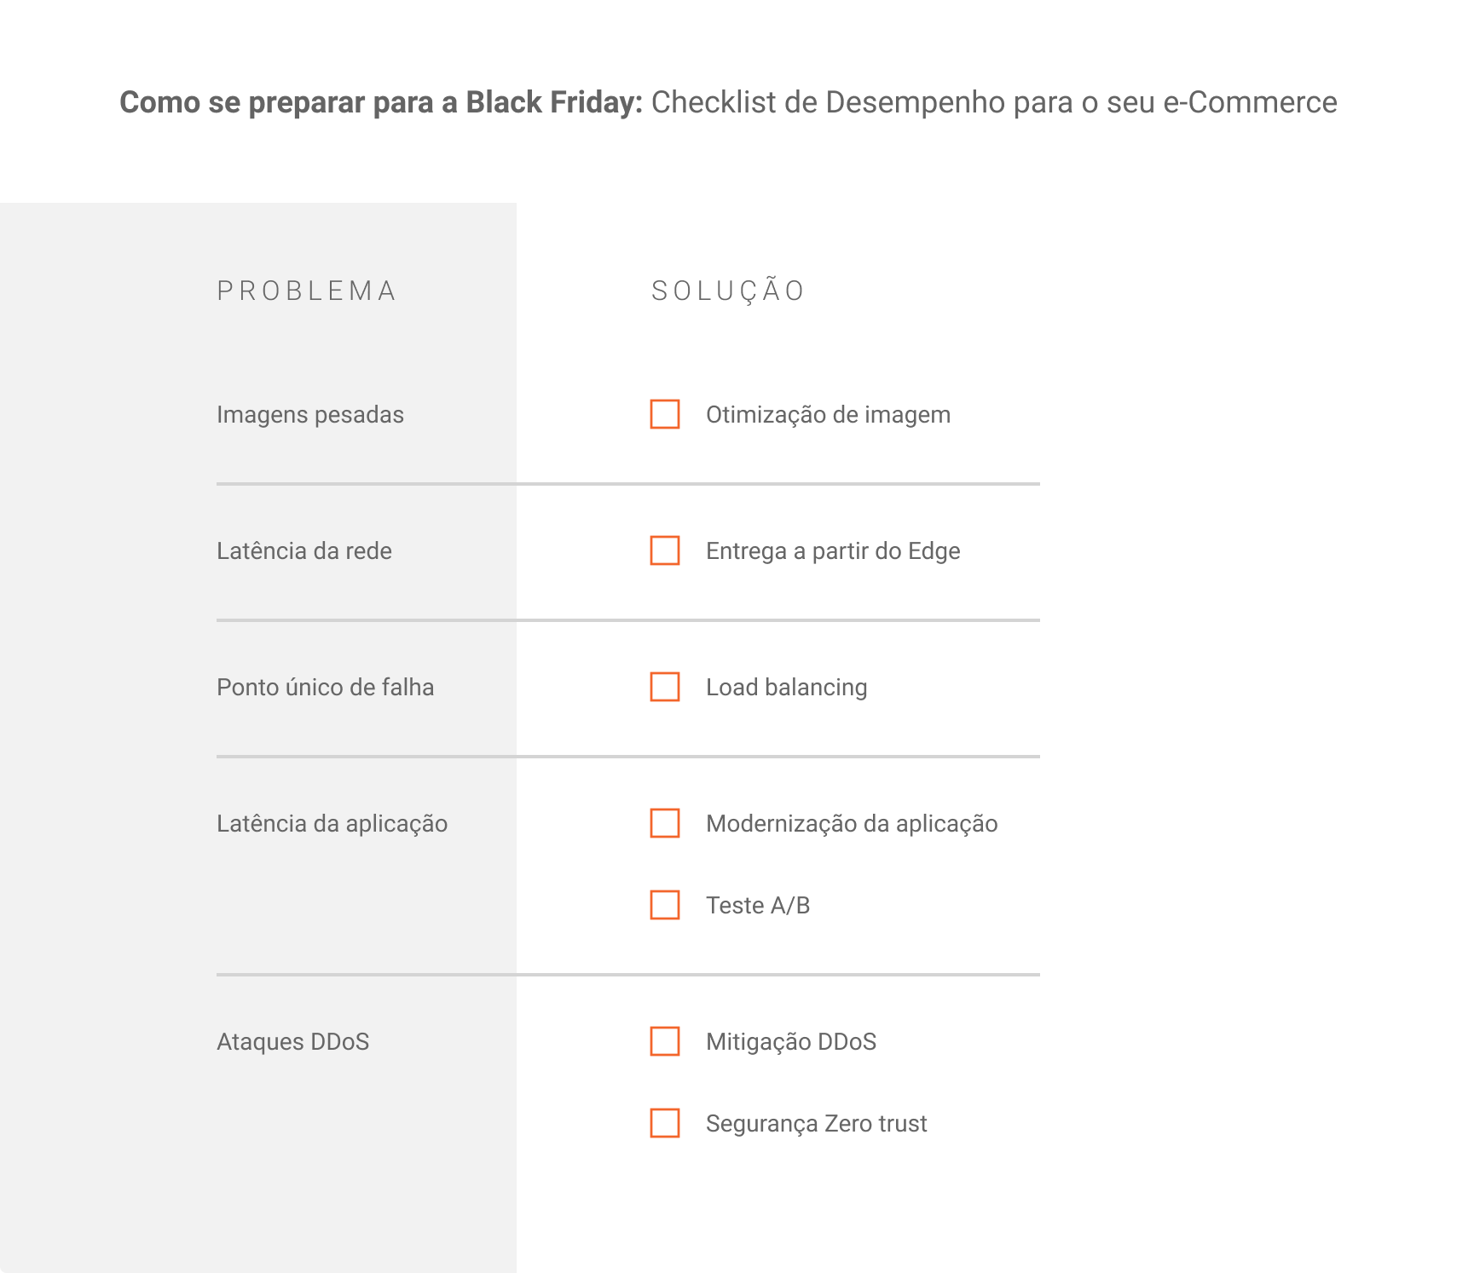
Task: Check Modernização da aplicação box
Action: pyautogui.click(x=665, y=823)
